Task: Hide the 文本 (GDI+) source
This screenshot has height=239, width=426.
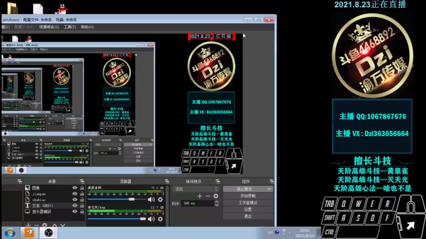Action: click(x=75, y=206)
